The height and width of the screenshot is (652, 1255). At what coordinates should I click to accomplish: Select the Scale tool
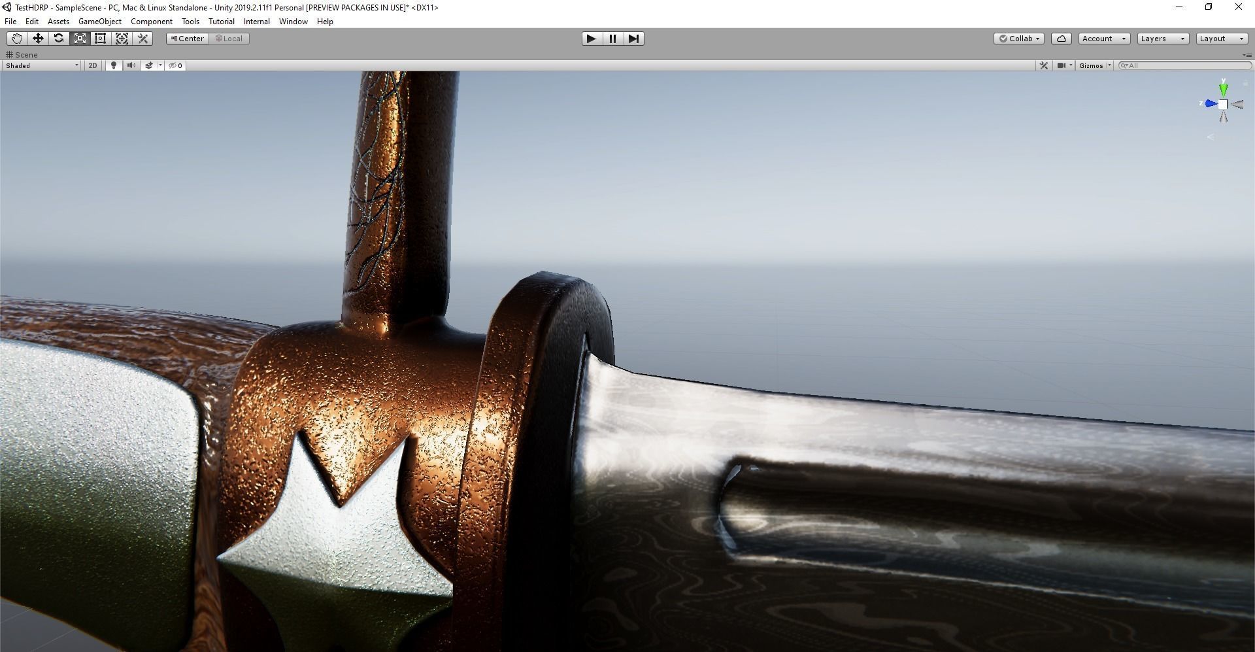click(80, 38)
